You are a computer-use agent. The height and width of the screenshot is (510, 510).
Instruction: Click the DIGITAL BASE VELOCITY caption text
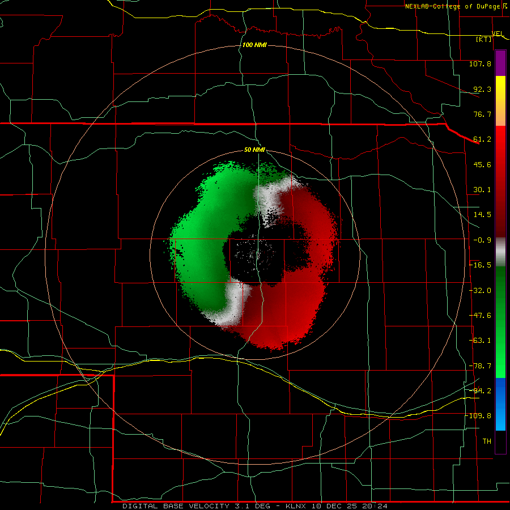pos(176,506)
